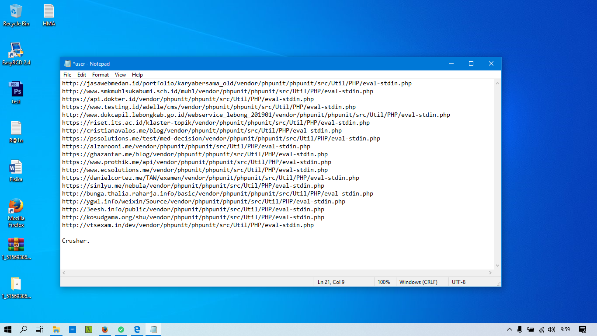The image size is (597, 336).
Task: Click the kosudgama.org URL line
Action: [x=193, y=217]
